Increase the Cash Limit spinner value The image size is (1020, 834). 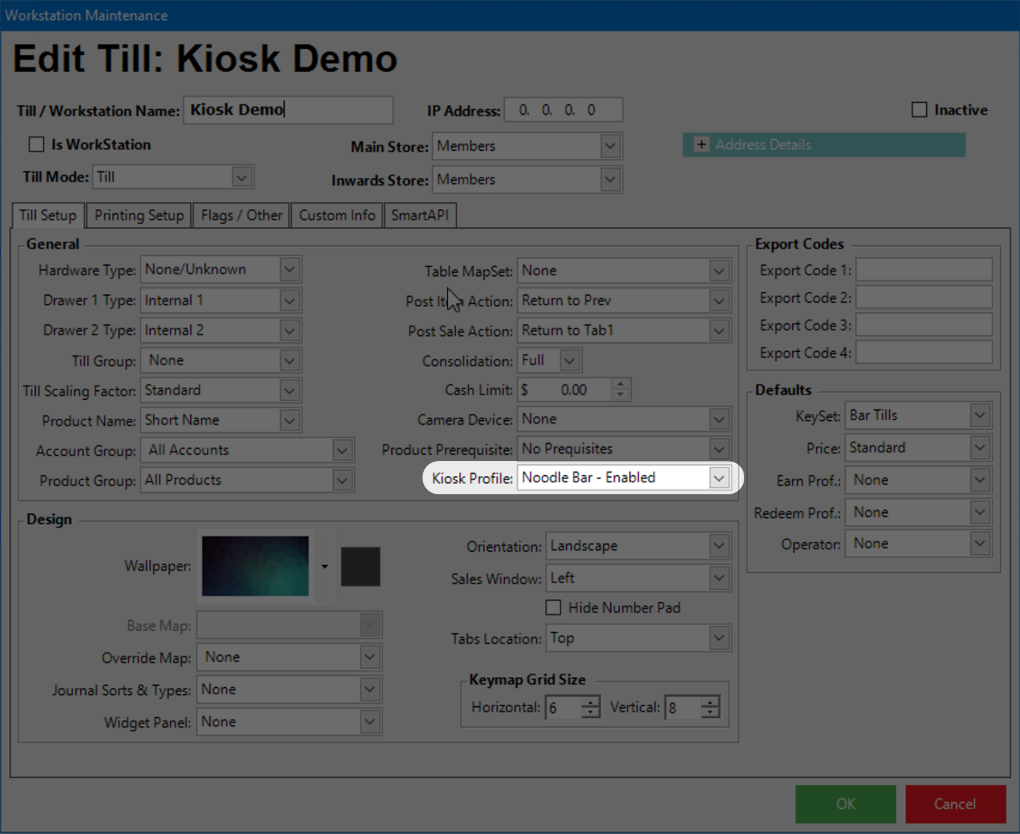point(620,384)
